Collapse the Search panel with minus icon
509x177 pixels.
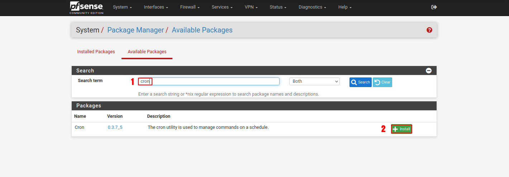[429, 71]
